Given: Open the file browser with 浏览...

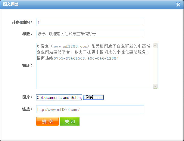Looking at the screenshot, I should pyautogui.click(x=93, y=97).
